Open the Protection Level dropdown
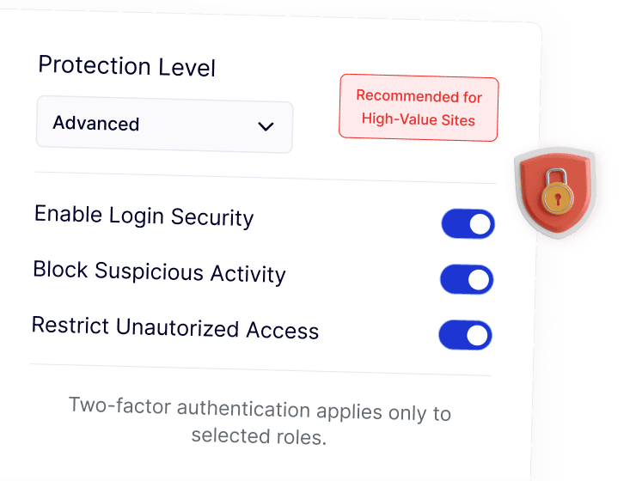 click(164, 126)
